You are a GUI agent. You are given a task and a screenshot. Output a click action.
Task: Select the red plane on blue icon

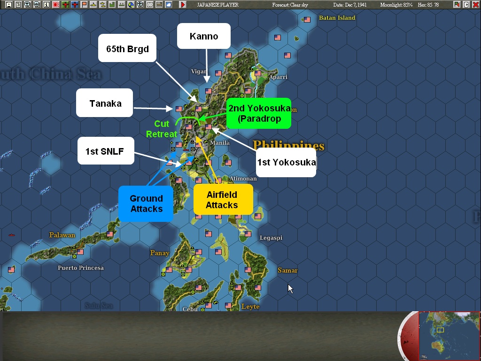(x=75, y=5)
